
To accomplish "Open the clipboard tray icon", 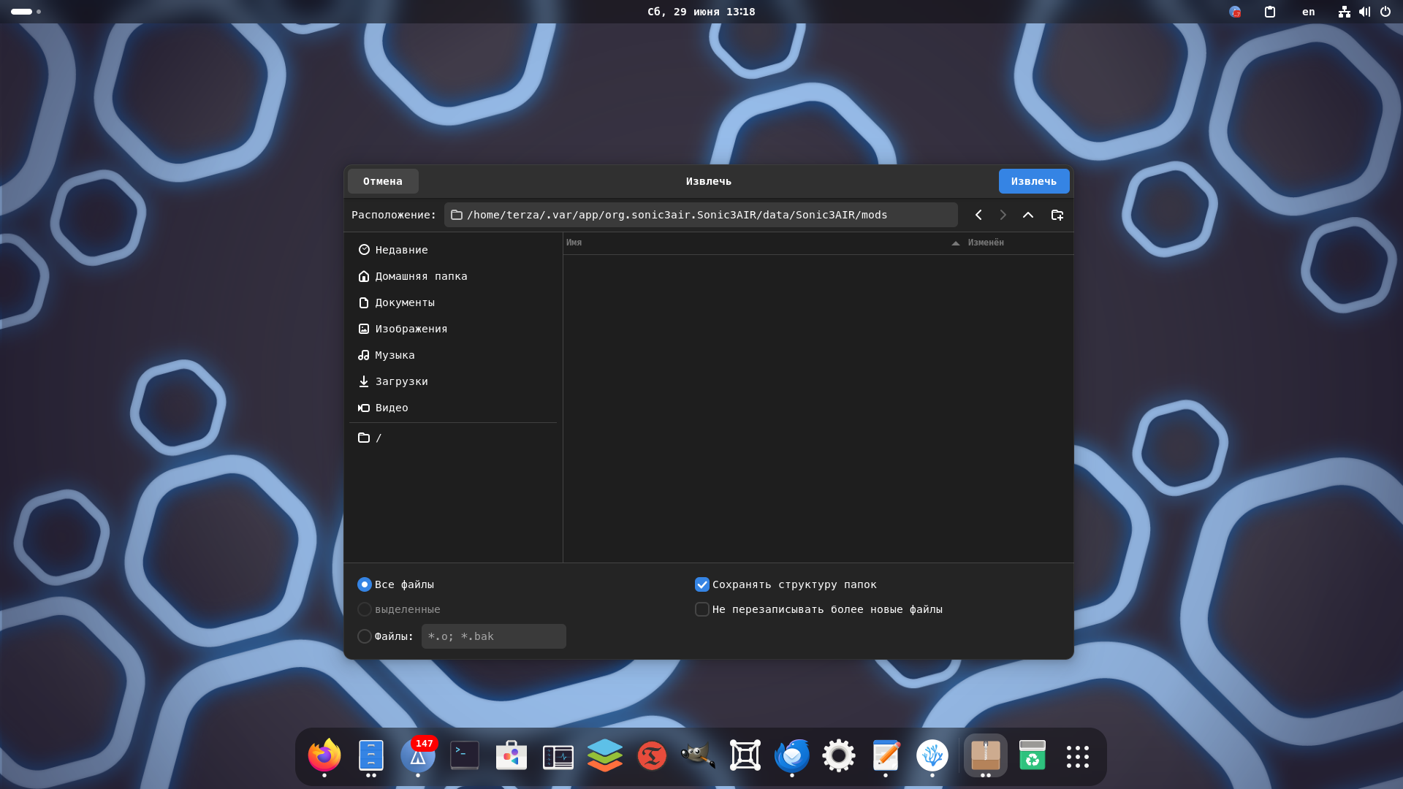I will coord(1270,12).
